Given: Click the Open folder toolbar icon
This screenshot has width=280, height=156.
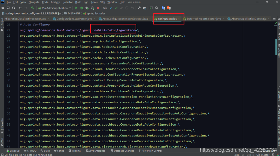Looking at the screenshot, I should 3,8.
